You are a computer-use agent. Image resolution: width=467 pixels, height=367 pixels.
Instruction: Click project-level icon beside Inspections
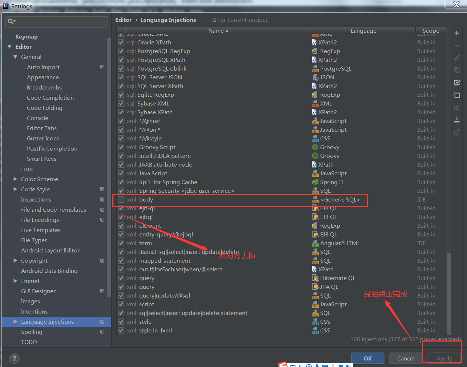[102, 200]
